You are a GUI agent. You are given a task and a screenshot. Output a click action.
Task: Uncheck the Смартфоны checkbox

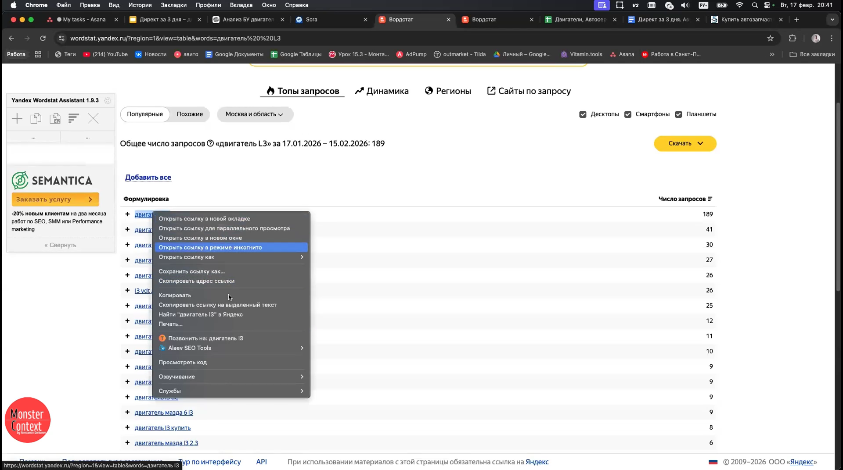pyautogui.click(x=628, y=114)
